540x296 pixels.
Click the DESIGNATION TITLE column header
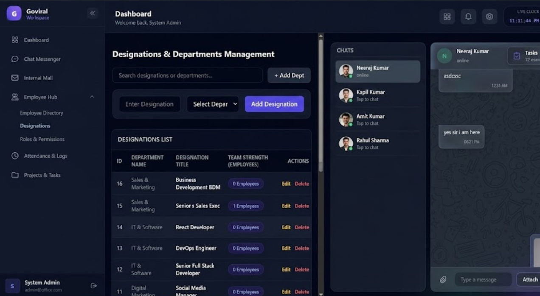tap(192, 161)
